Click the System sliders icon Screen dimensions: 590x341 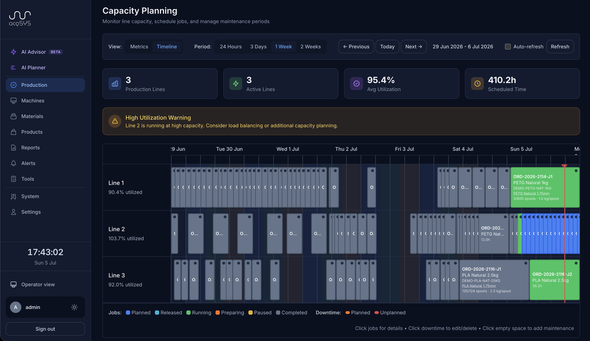pos(13,196)
